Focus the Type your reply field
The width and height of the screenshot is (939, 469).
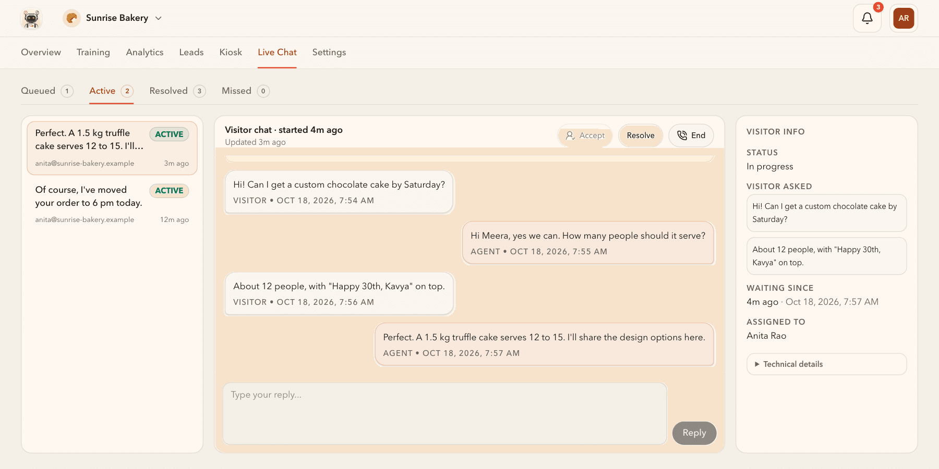445,414
